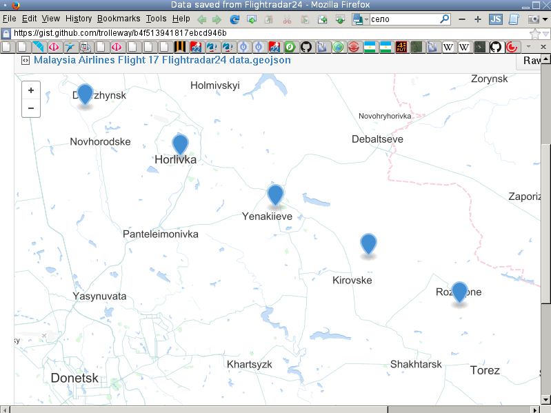The image size is (551, 413).
Task: Click the page vertical scrollbar up arrow
Action: click(545, 59)
